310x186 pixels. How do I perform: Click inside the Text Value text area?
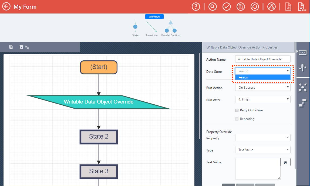[x=258, y=169]
